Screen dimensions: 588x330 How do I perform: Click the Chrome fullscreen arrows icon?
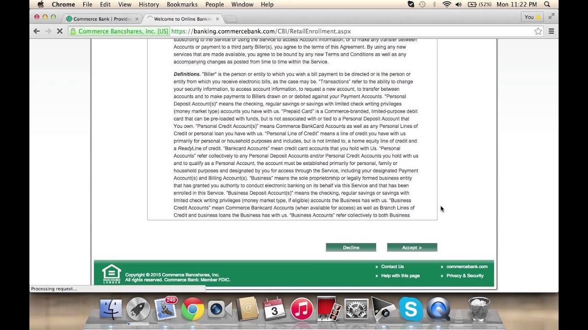pyautogui.click(x=551, y=16)
